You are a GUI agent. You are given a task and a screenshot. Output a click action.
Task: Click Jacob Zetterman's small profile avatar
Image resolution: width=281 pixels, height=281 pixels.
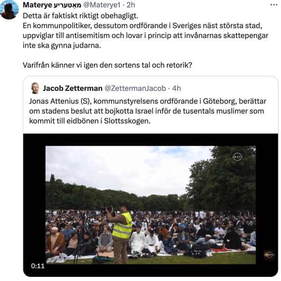pyautogui.click(x=35, y=88)
